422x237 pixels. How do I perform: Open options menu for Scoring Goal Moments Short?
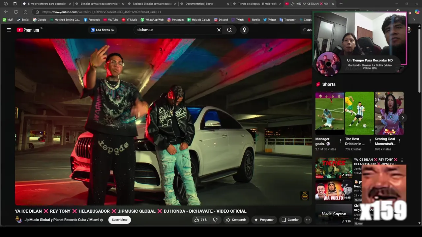[x=400, y=141]
